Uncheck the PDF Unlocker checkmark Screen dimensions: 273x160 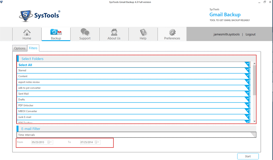pyautogui.click(x=247, y=105)
